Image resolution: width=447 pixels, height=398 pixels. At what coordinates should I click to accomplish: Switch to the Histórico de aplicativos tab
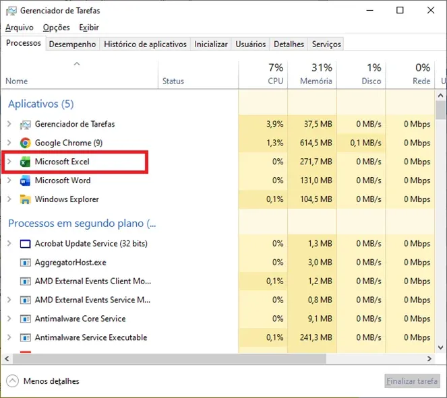coord(145,44)
